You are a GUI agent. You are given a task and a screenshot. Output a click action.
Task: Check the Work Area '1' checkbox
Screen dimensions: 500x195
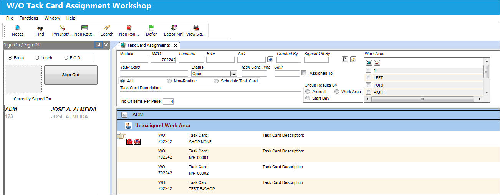coord(369,70)
